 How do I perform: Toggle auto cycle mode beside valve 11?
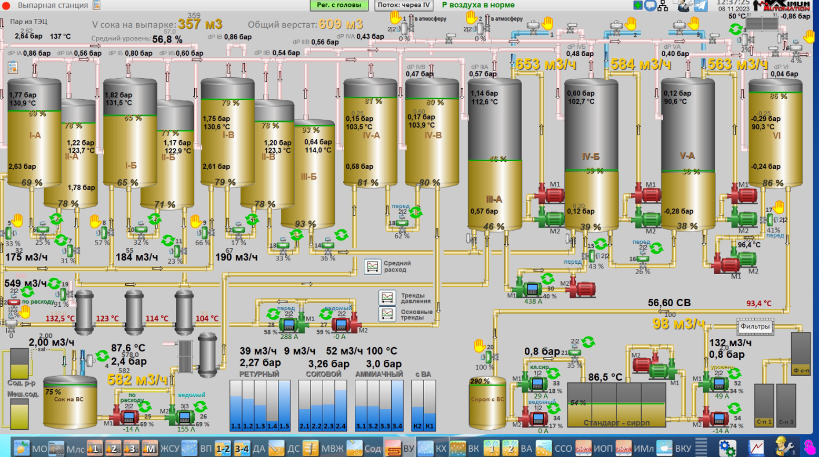[x=168, y=241]
